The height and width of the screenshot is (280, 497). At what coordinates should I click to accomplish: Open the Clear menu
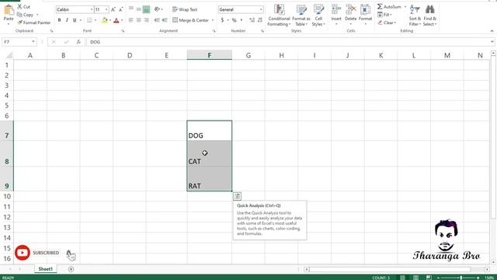point(387,23)
